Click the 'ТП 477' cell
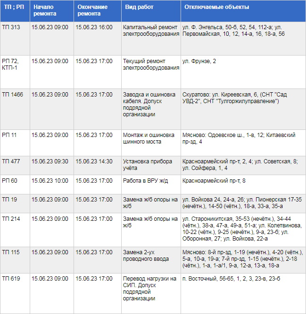Screen dimensions: 306x314 click(x=11, y=161)
